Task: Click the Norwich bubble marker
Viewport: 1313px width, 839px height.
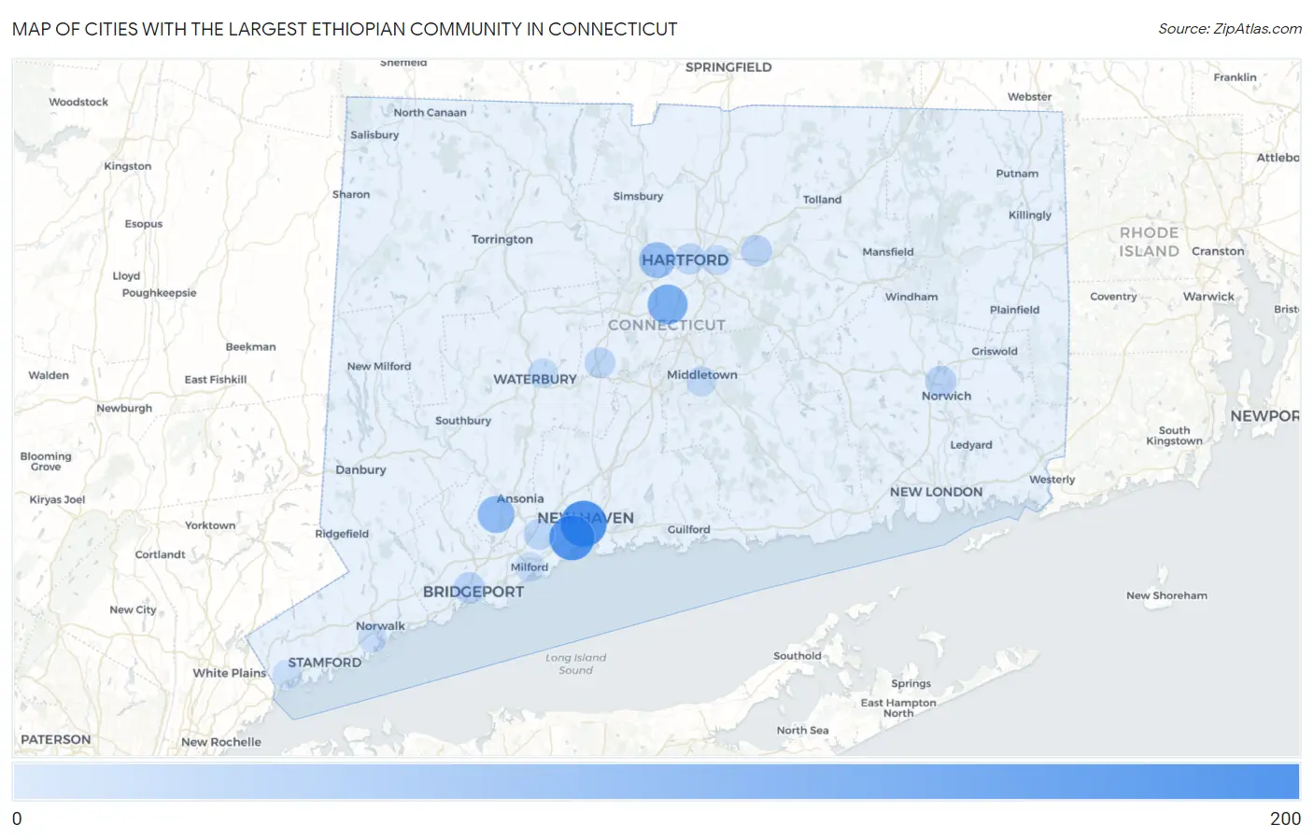Action: [x=940, y=381]
